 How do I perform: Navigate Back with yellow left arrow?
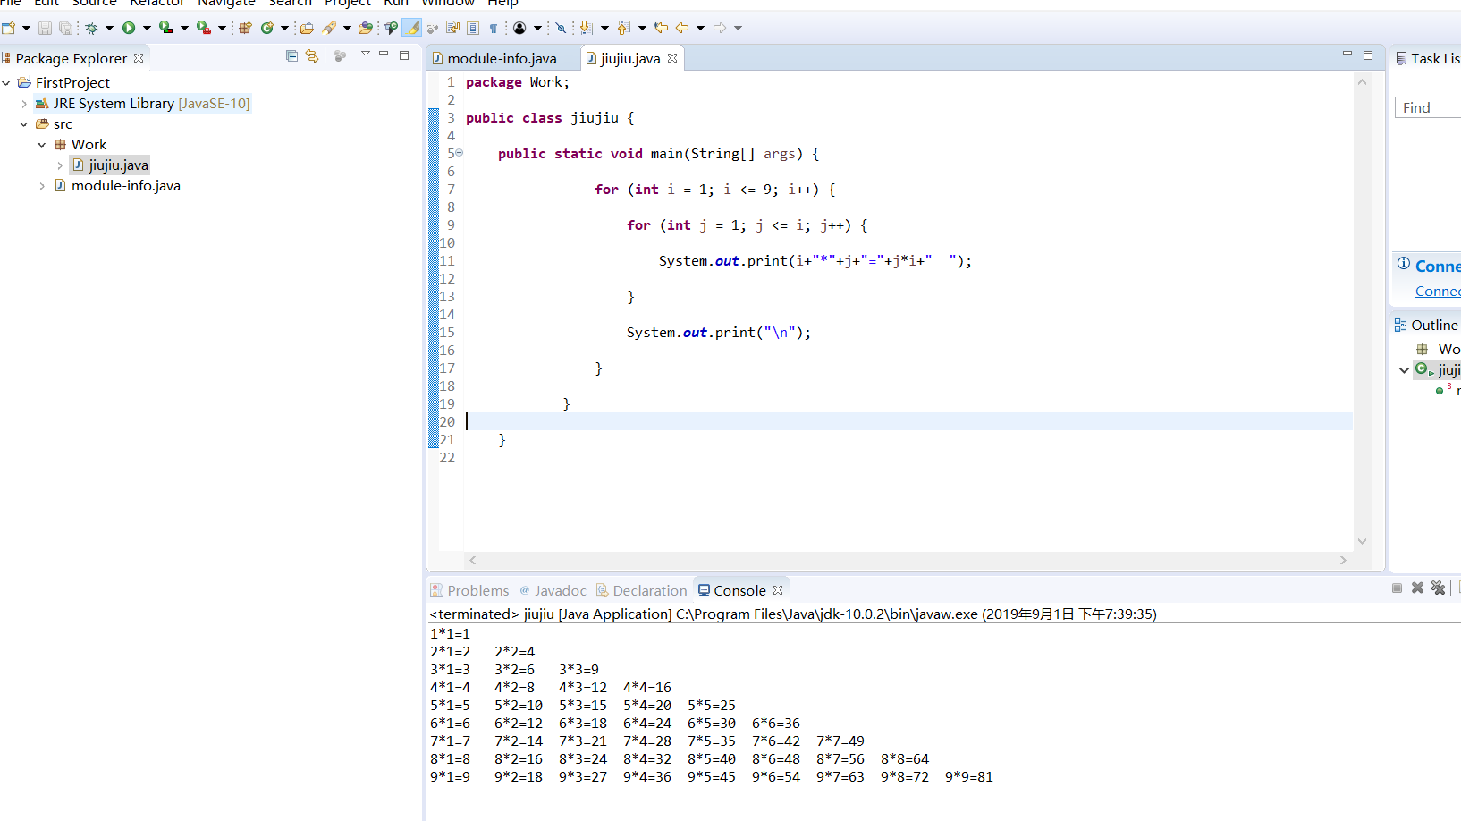click(682, 28)
